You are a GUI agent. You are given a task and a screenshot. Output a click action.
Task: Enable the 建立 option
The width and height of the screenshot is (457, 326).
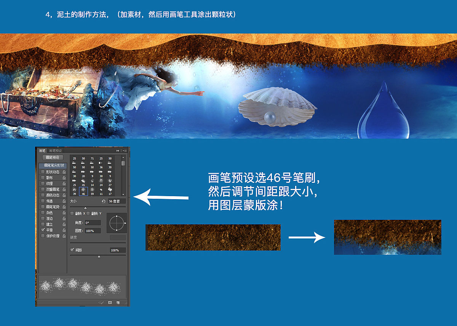[43, 224]
